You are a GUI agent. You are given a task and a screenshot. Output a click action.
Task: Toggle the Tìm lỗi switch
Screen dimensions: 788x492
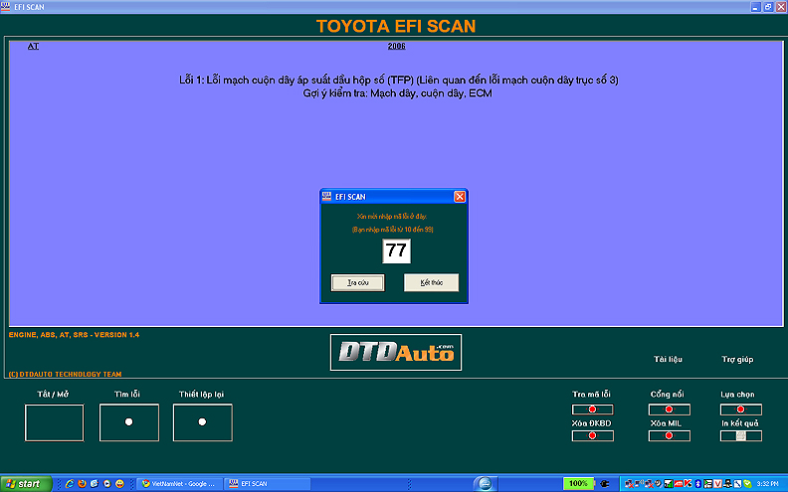click(x=129, y=422)
